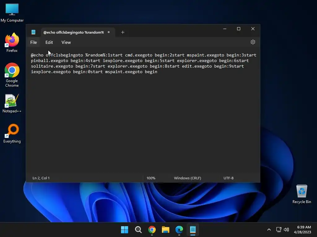Open the Edit menu
This screenshot has width=317, height=237.
tap(49, 42)
